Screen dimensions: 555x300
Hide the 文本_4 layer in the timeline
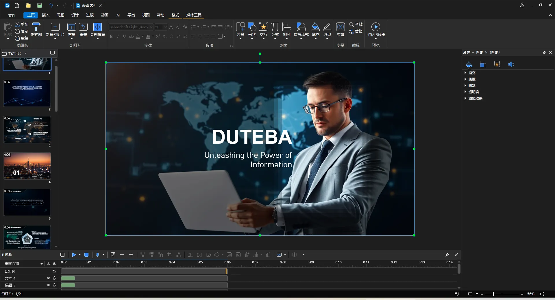(49, 278)
